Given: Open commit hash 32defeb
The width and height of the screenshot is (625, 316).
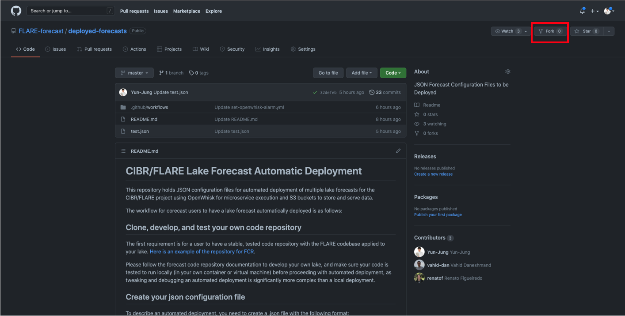Looking at the screenshot, I should [x=328, y=92].
